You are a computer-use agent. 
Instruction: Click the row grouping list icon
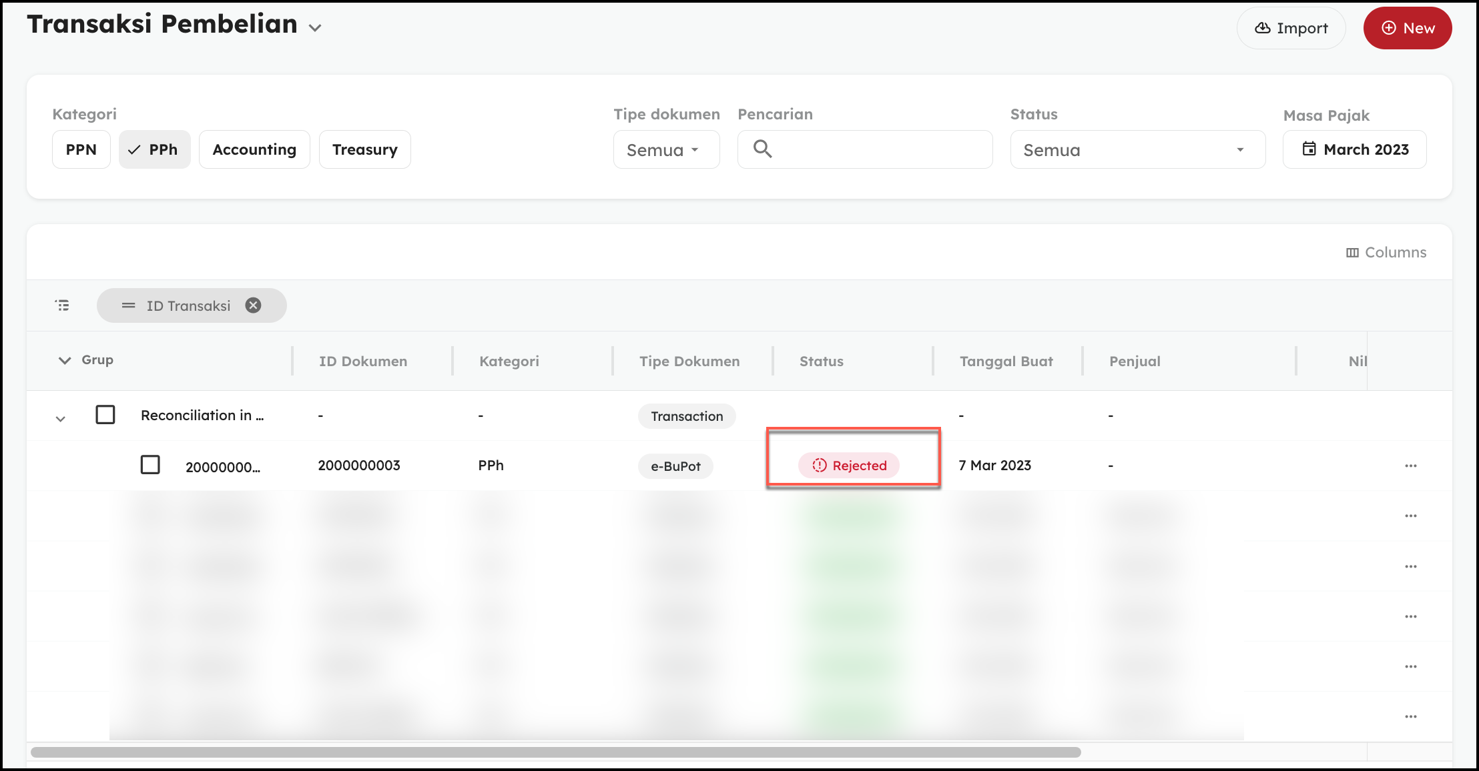coord(62,305)
